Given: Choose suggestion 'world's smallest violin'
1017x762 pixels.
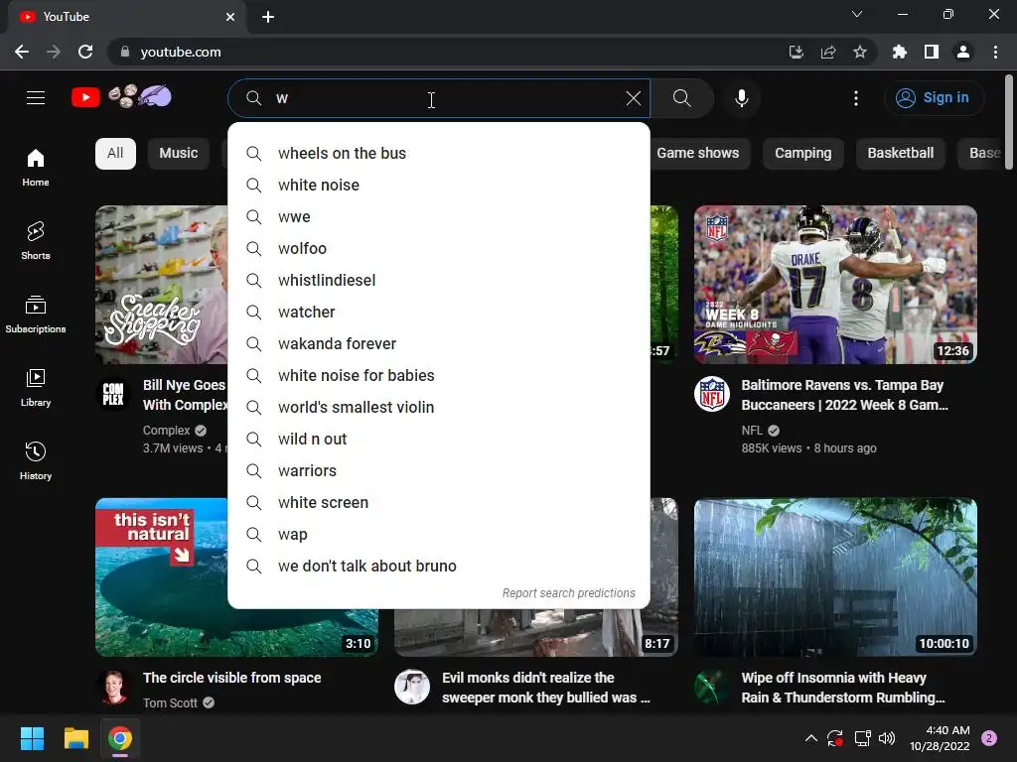Looking at the screenshot, I should pos(438,408).
